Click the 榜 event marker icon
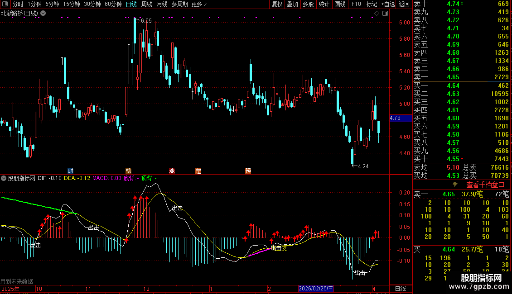The width and height of the screenshot is (512, 294). tap(129, 171)
